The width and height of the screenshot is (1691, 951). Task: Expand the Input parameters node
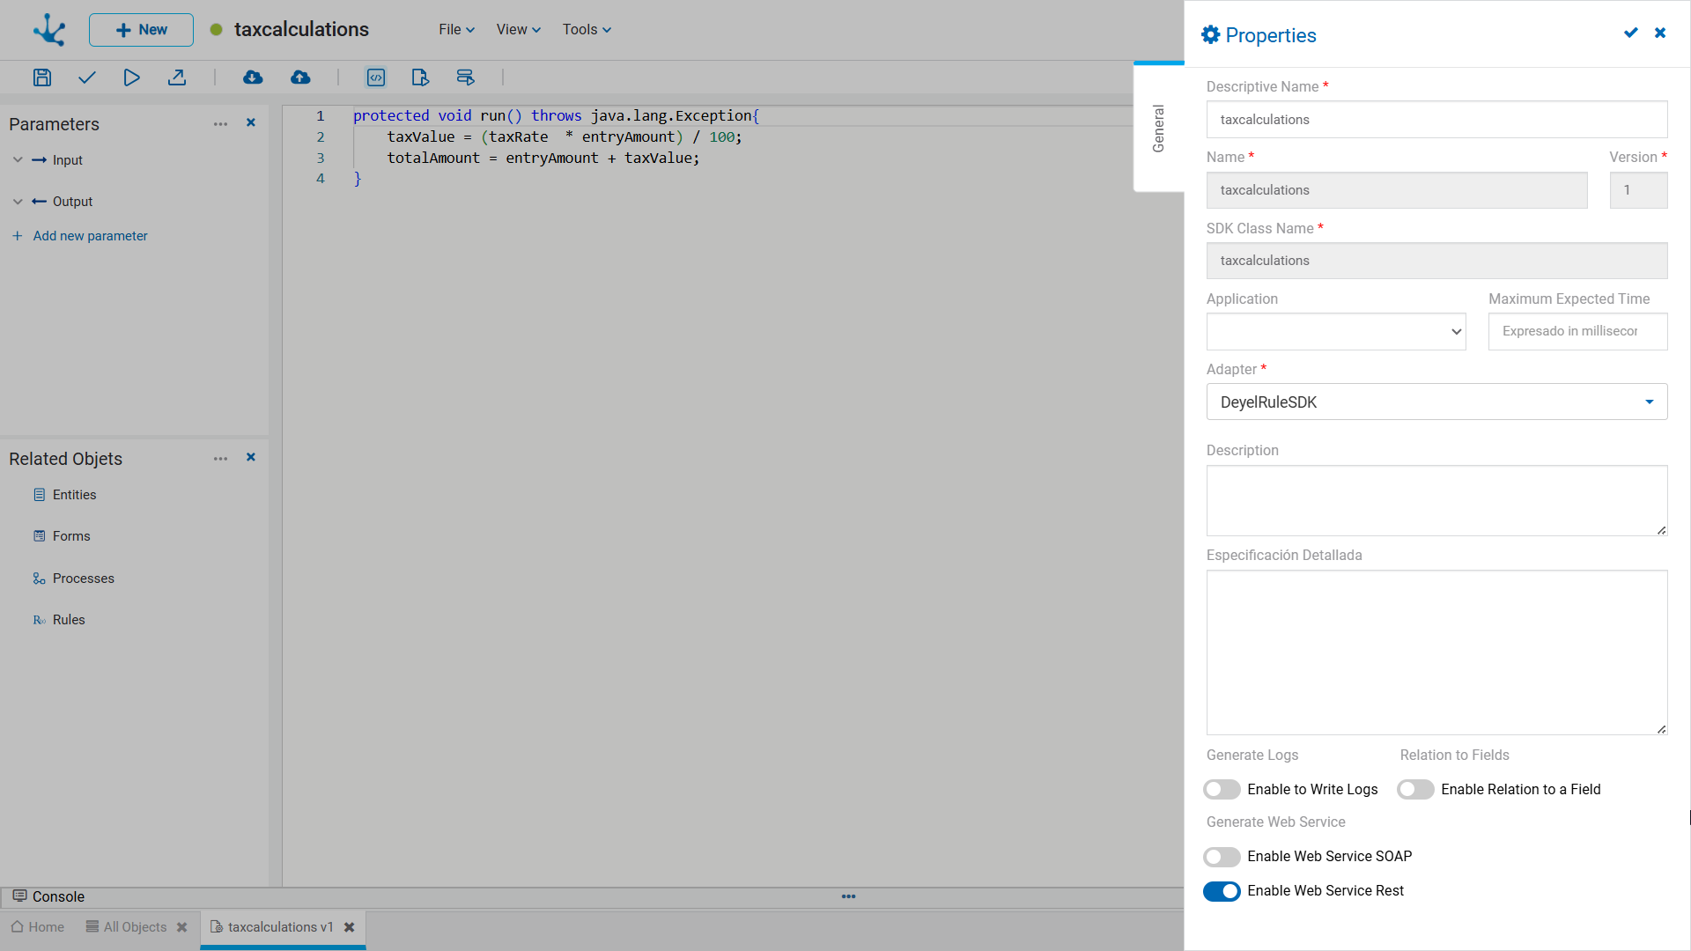point(18,160)
